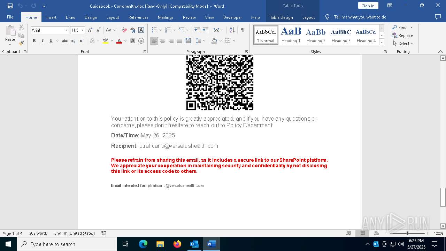The image size is (446, 251).
Task: Click Clear All Formatting eraser icon
Action: (124, 30)
